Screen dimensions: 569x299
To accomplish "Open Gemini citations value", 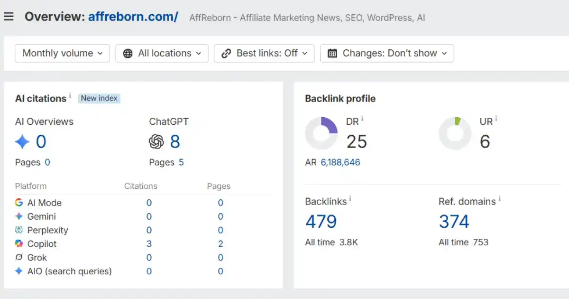I will (x=149, y=216).
